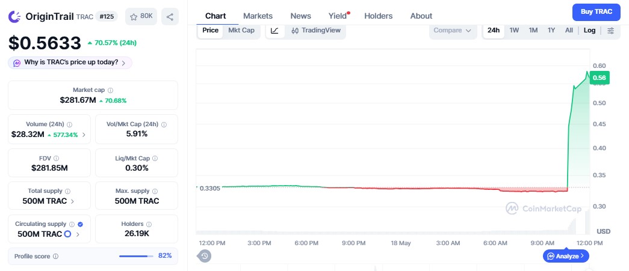Switch to TradingView candlestick chart
629x271 pixels.
[315, 31]
